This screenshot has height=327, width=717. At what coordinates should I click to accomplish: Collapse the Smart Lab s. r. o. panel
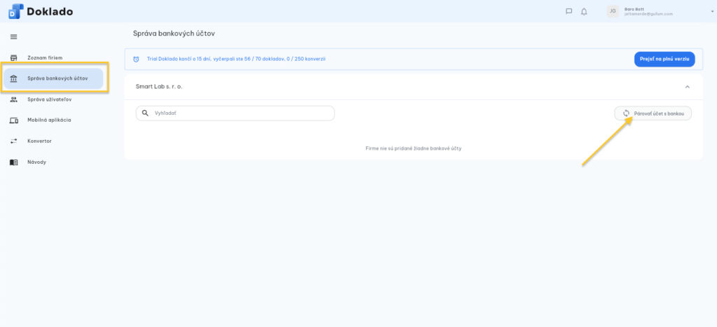687,87
